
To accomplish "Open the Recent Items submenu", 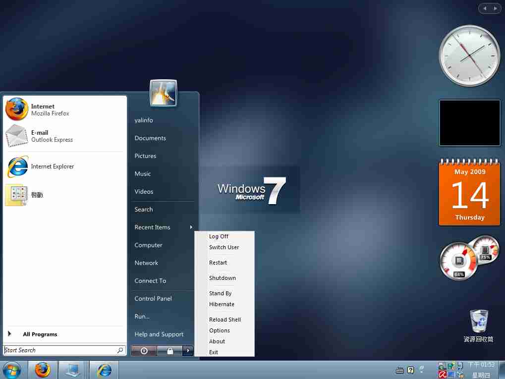I will point(152,227).
